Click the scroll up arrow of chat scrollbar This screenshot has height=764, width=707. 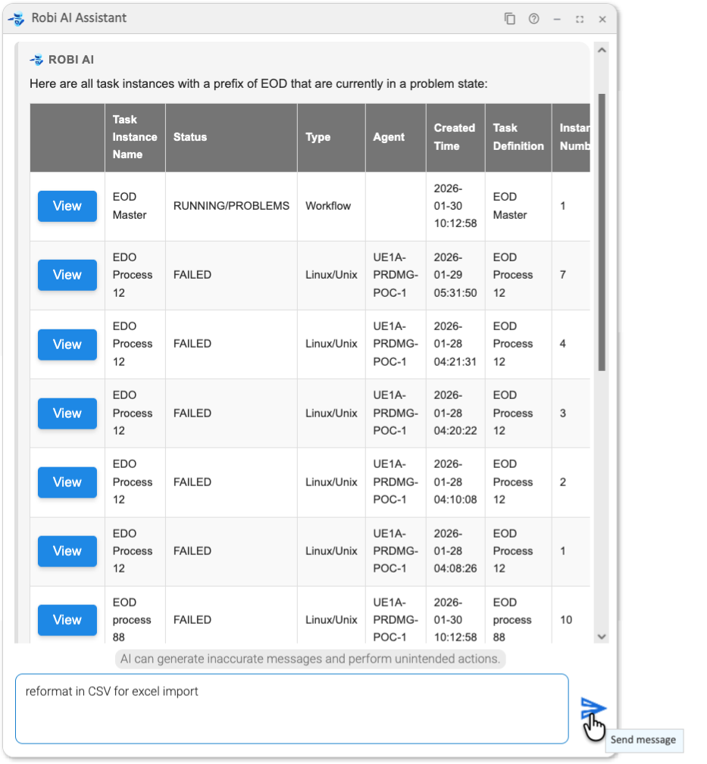pos(602,51)
